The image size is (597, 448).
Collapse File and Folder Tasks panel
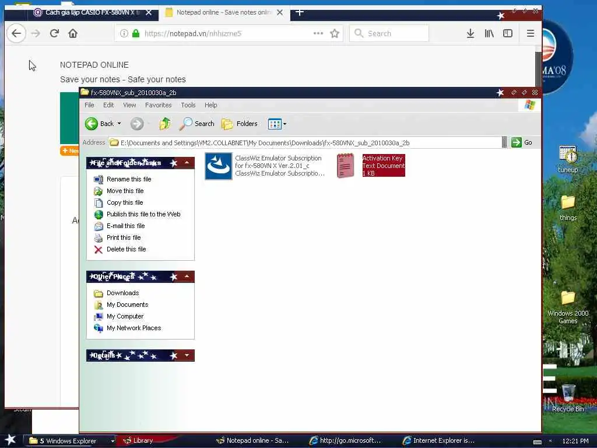tap(187, 163)
